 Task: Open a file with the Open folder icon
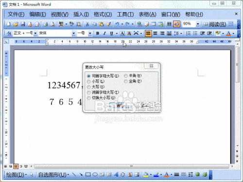click(16, 24)
